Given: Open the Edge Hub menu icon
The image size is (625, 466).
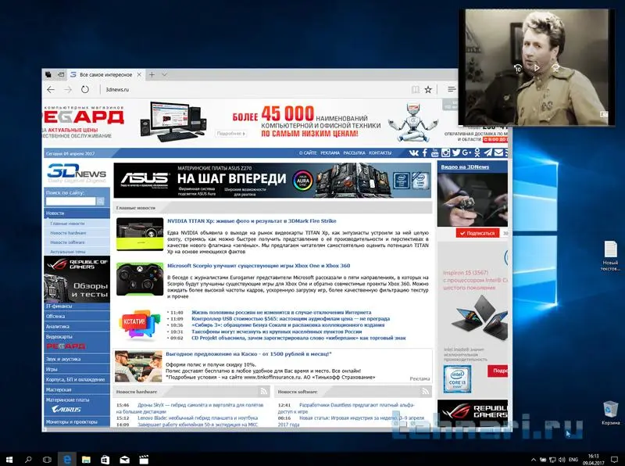Looking at the screenshot, I should [x=452, y=89].
